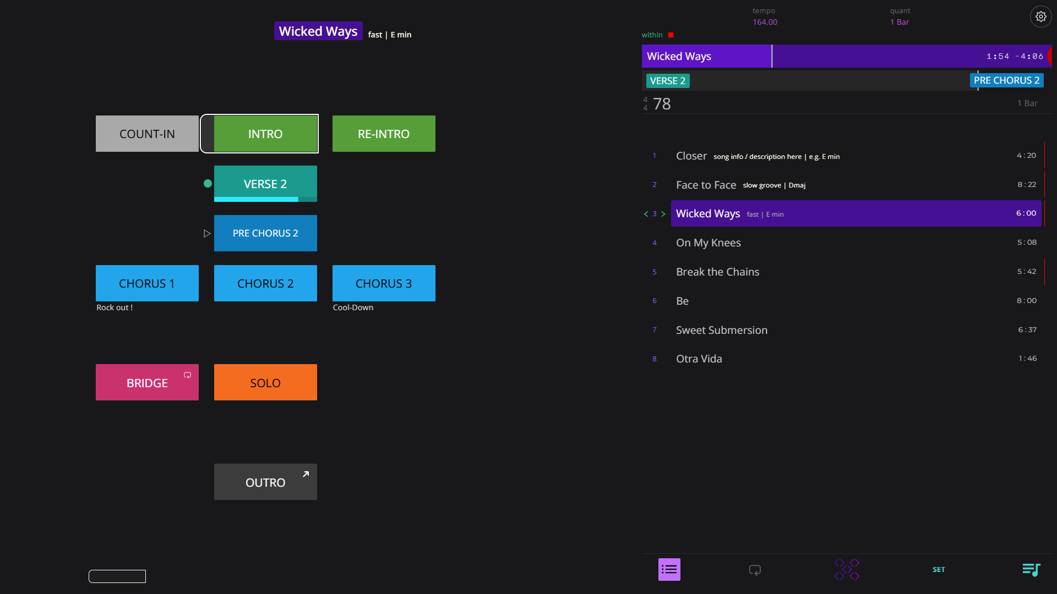Select Break the Chains in setlist
The image size is (1057, 594).
717,272
